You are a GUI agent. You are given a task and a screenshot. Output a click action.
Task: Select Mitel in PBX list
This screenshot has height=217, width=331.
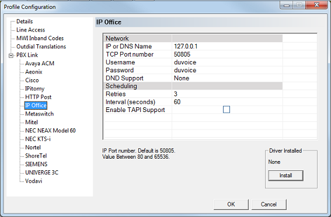[32, 123]
